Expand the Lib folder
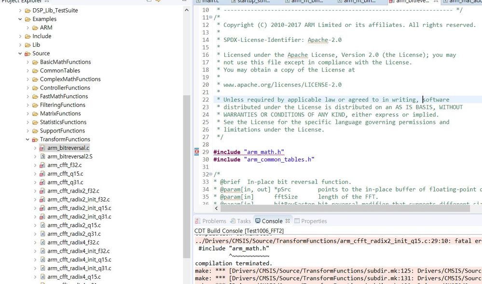Image resolution: width=482 pixels, height=284 pixels. [x=20, y=45]
